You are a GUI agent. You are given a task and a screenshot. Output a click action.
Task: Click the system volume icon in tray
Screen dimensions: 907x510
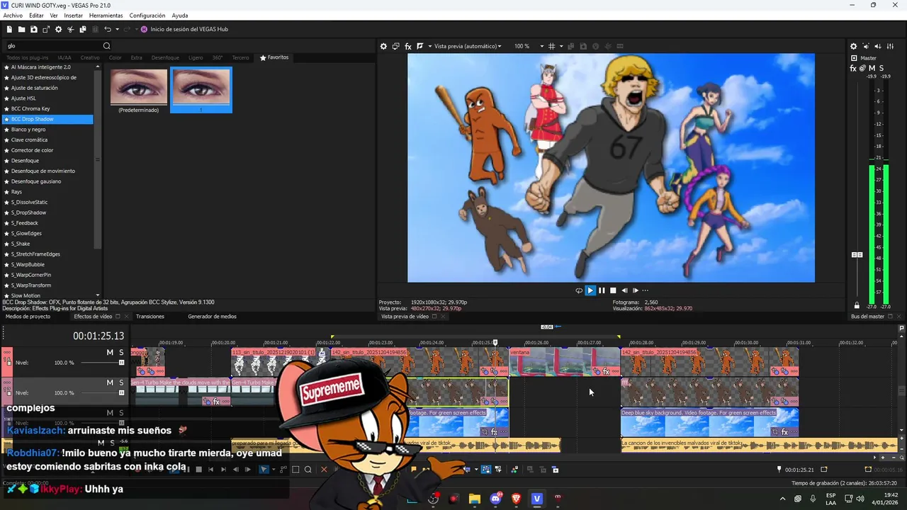(860, 499)
